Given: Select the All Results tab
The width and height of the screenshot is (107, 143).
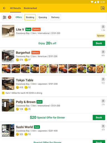Looking at the screenshot, I should [x=16, y=8].
